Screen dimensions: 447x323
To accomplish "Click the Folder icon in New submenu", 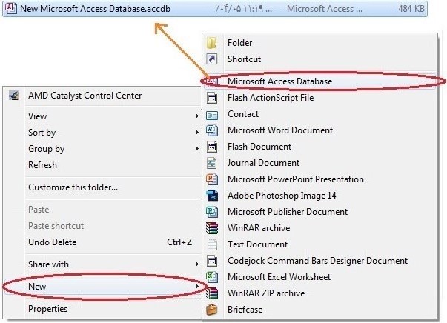I will (x=212, y=43).
